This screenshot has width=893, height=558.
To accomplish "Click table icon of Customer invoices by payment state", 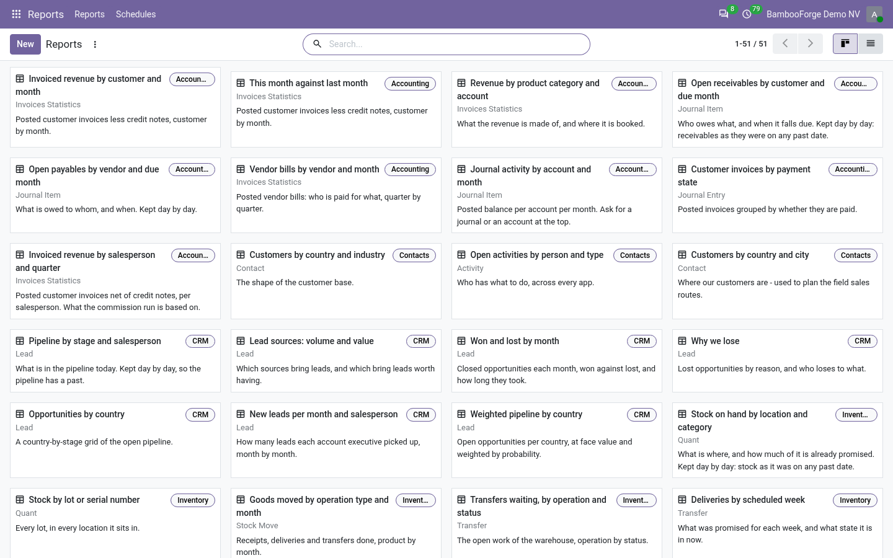I will [682, 169].
